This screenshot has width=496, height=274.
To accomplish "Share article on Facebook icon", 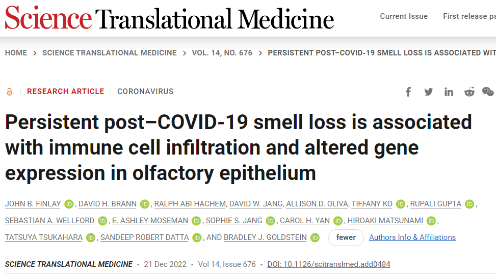I will (408, 92).
